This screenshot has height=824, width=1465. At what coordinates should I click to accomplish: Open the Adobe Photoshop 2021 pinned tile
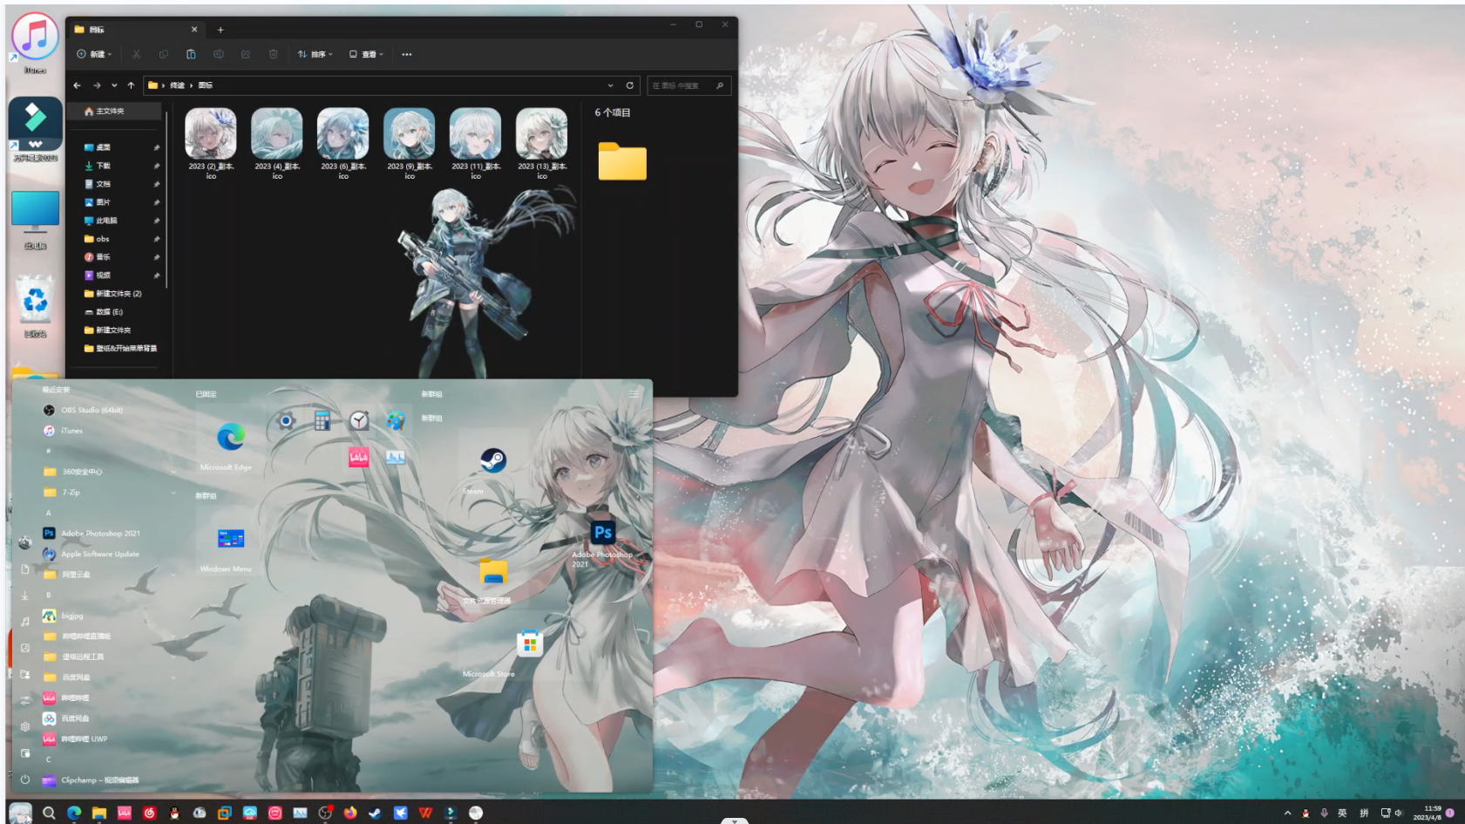(x=603, y=534)
